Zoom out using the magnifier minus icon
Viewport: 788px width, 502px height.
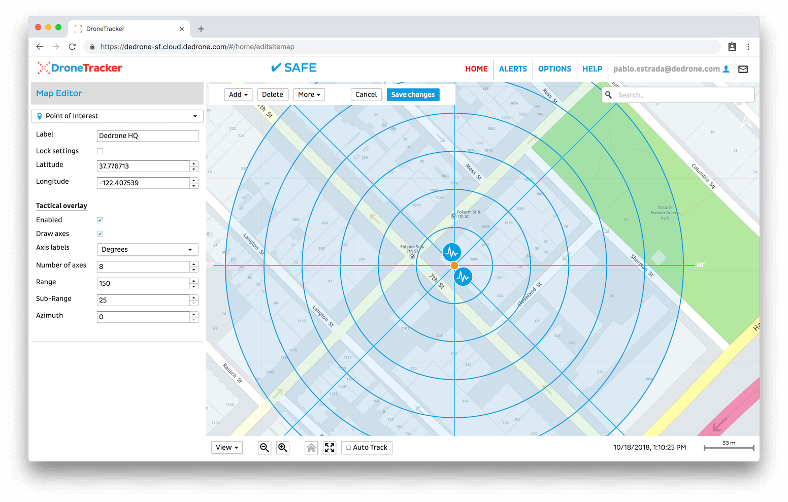pyautogui.click(x=265, y=447)
